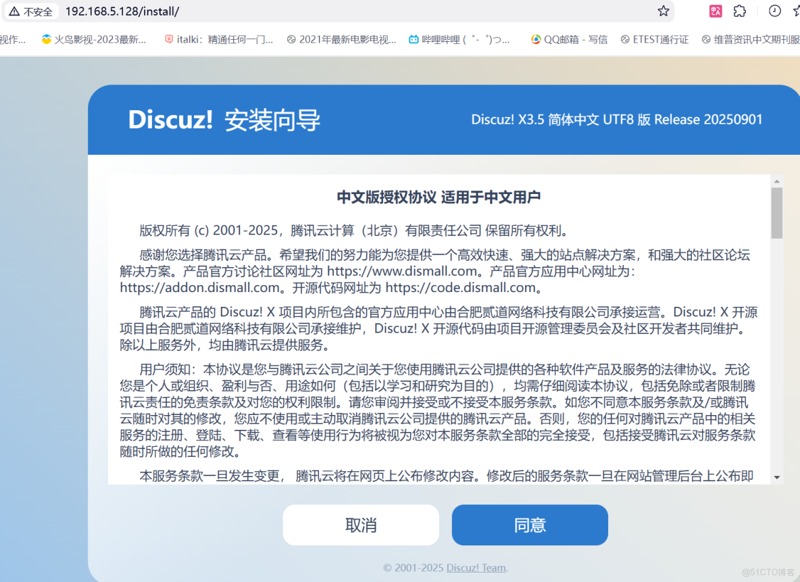Click the 哔哩哔哩 TV favicon in bookmarks bar
800x582 pixels.
(x=414, y=39)
